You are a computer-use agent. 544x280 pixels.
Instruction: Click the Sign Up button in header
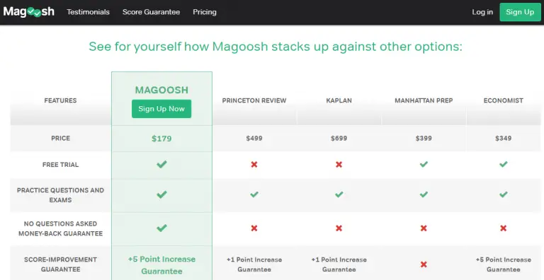[x=520, y=12]
